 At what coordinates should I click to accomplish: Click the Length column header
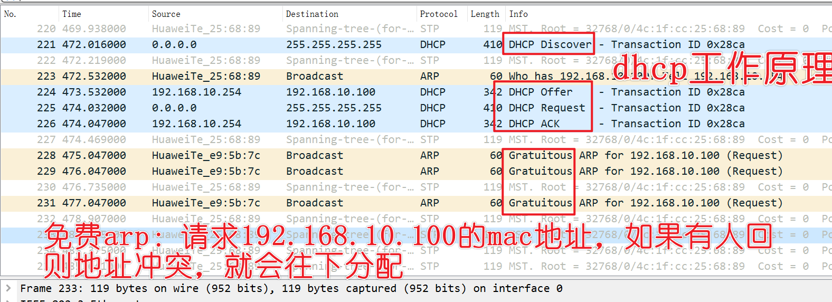(485, 14)
